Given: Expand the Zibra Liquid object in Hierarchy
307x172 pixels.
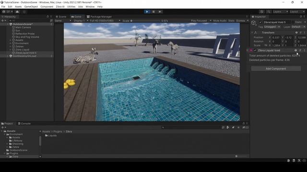Looking at the screenshot, I should click(x=10, y=50).
